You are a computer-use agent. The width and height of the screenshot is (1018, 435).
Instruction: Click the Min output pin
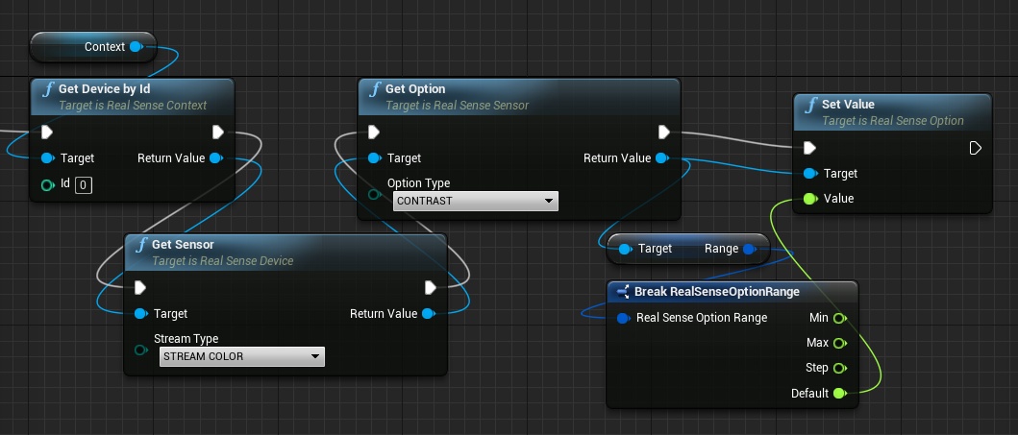click(x=839, y=318)
